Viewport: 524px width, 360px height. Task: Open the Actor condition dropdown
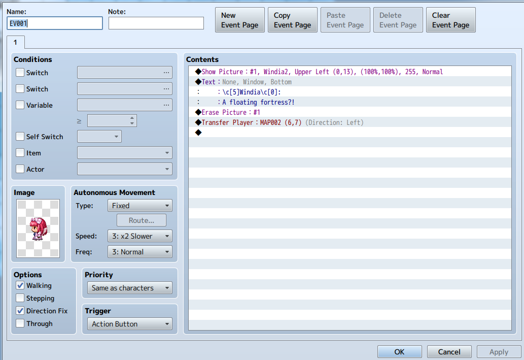pyautogui.click(x=125, y=169)
